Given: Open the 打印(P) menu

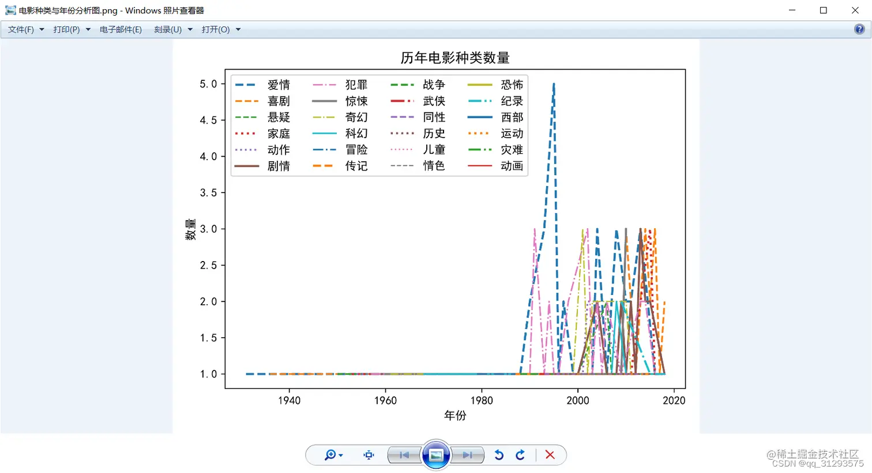Looking at the screenshot, I should pyautogui.click(x=66, y=29).
